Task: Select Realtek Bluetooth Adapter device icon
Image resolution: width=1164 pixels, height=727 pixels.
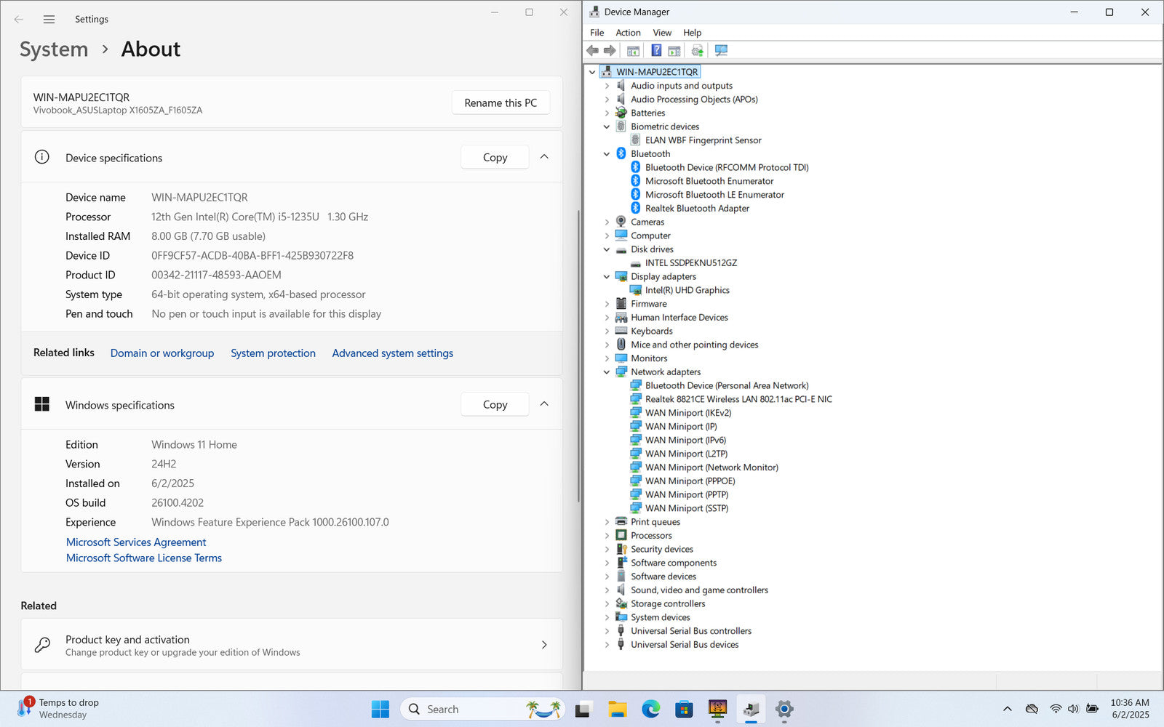Action: point(635,208)
